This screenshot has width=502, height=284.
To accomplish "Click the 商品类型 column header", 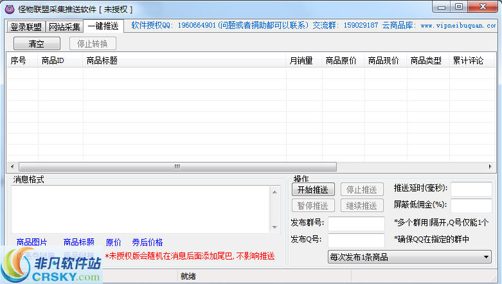I will [x=428, y=60].
